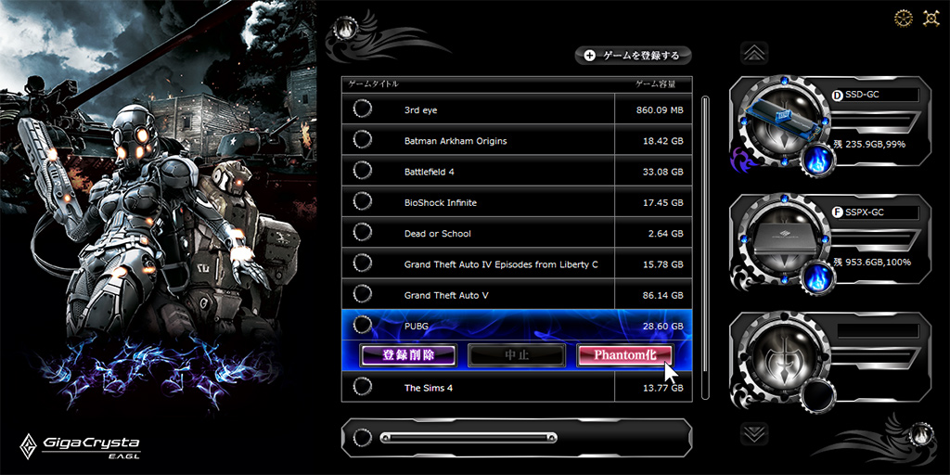Screen dimensions: 950x475
Task: Click Grand Theft Auto IV Episodes title
Action: pos(501,264)
